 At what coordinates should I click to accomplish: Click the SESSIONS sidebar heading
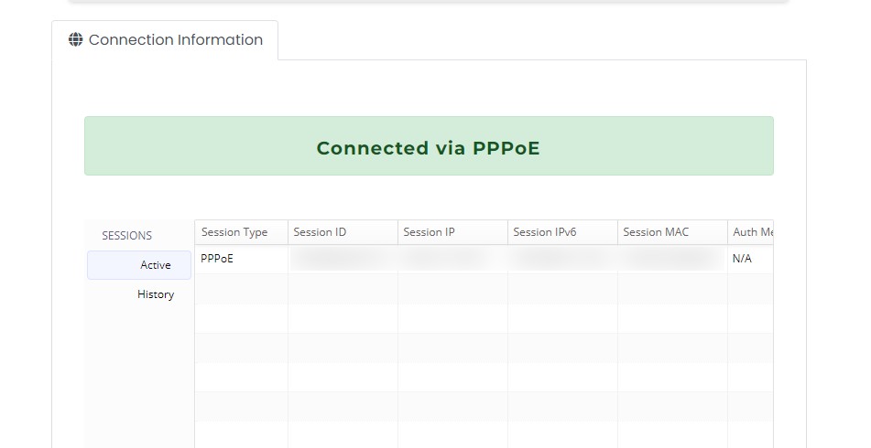126,236
